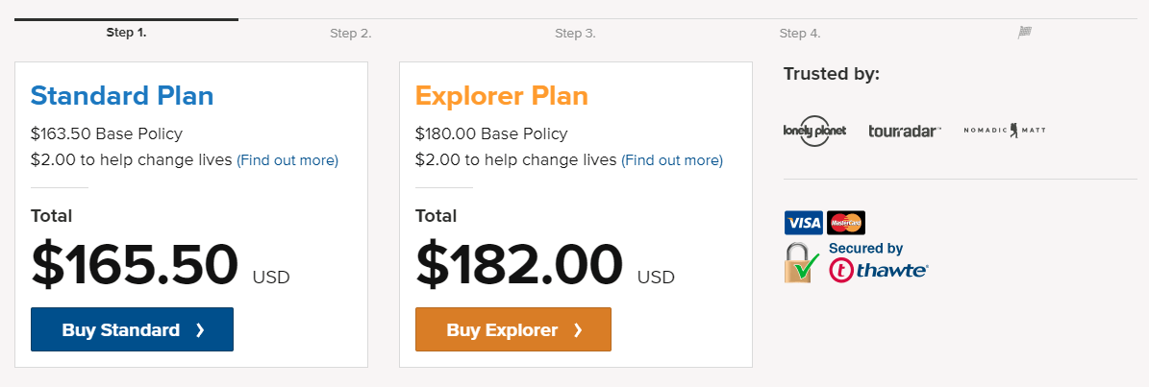Image resolution: width=1149 pixels, height=387 pixels.
Task: Click the Nomadic Matt logo
Action: coord(1004,130)
